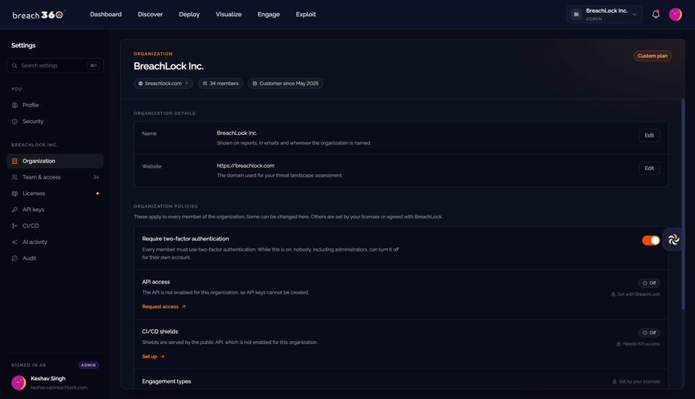Edit the organization Name
The image size is (695, 399).
pos(649,136)
